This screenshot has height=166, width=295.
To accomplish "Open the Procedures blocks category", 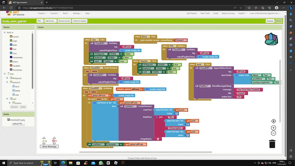I will coord(17,70).
